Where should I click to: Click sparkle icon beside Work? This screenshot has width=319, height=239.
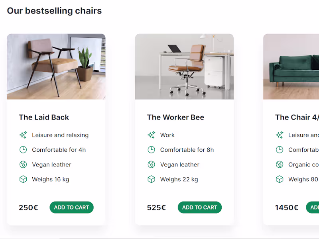pos(151,135)
